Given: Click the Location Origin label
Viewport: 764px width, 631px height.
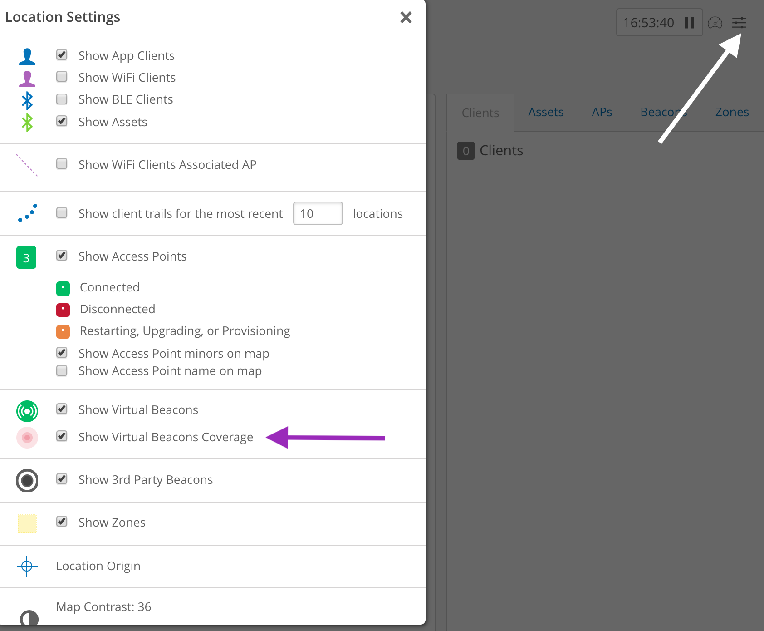Looking at the screenshot, I should point(98,566).
